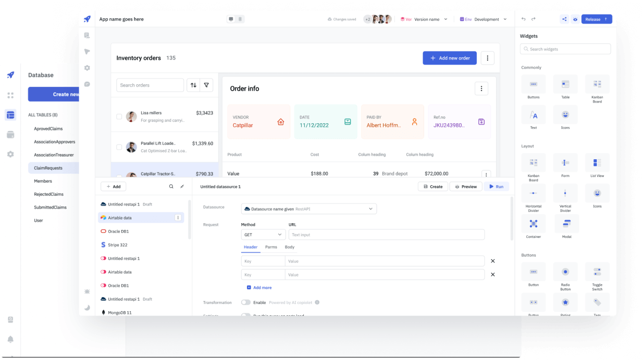Screen dimensions: 644x360
Task: Click the undo arrow icon
Action: 524,19
